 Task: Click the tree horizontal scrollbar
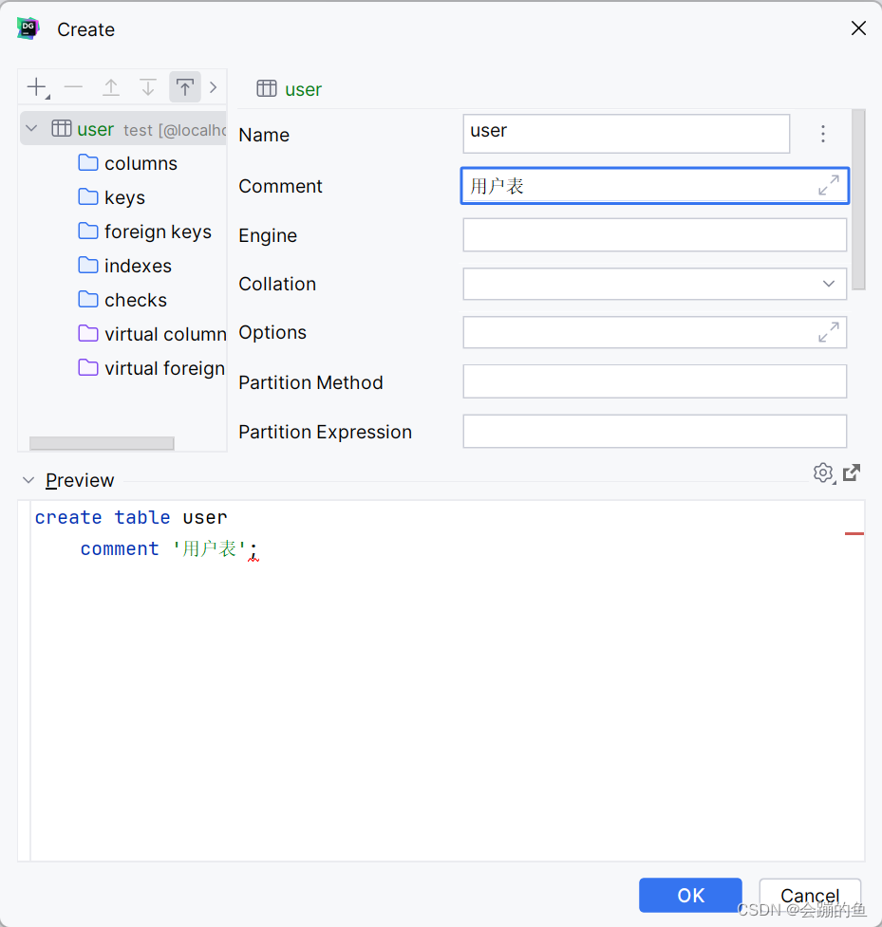[x=102, y=443]
